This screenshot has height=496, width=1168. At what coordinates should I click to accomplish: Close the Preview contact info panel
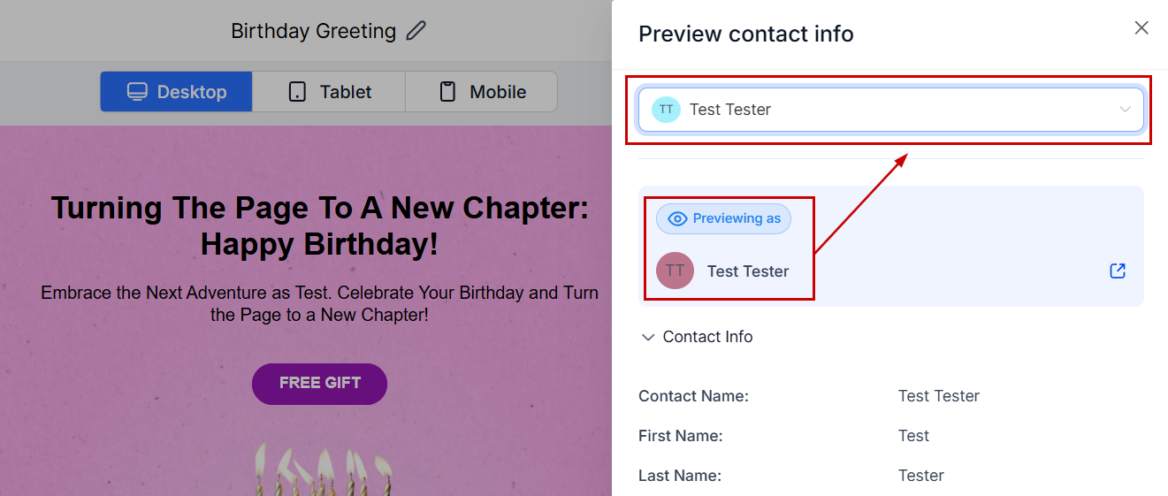1141,28
